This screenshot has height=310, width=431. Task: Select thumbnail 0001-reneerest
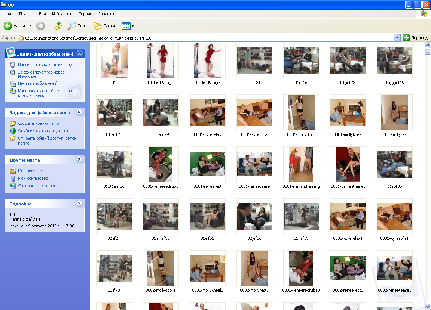click(x=208, y=164)
